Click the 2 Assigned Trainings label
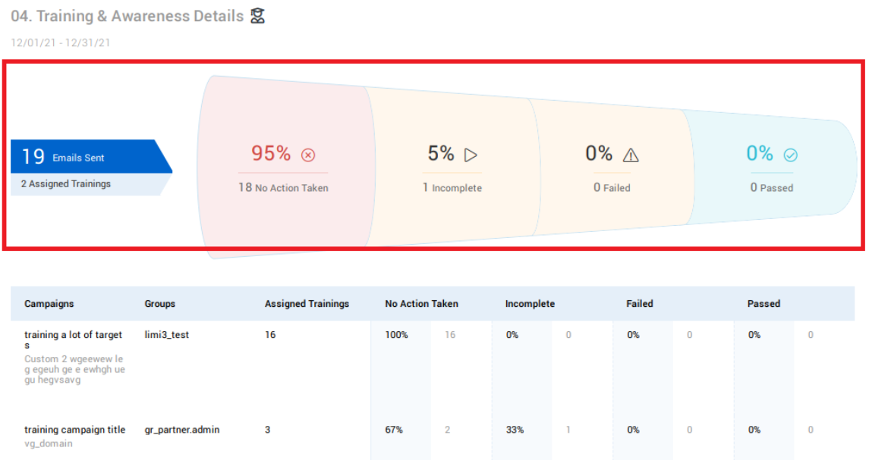 [x=66, y=184]
